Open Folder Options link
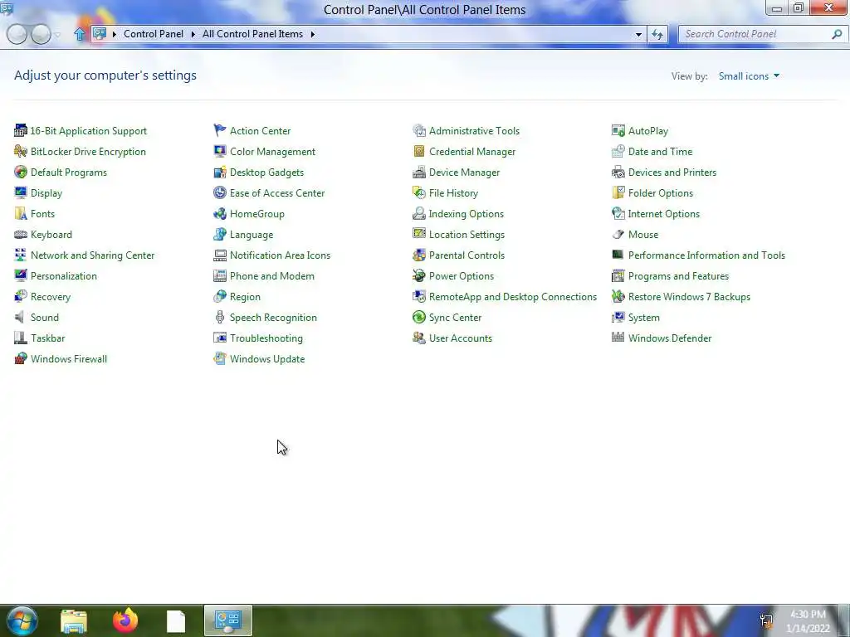This screenshot has width=850, height=637. point(660,192)
